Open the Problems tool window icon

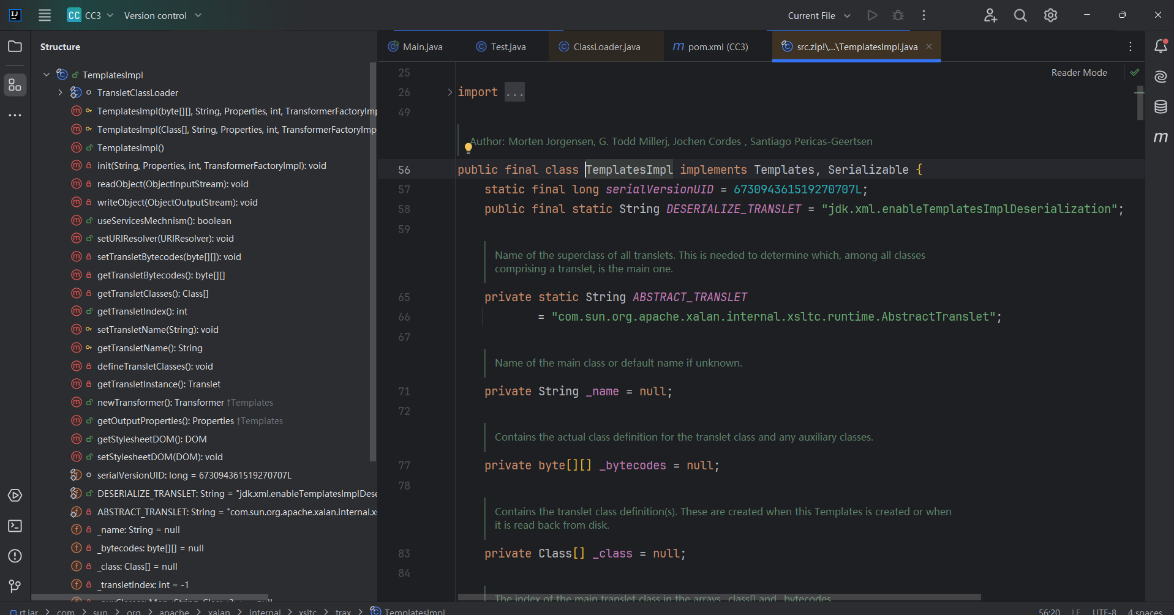click(15, 556)
